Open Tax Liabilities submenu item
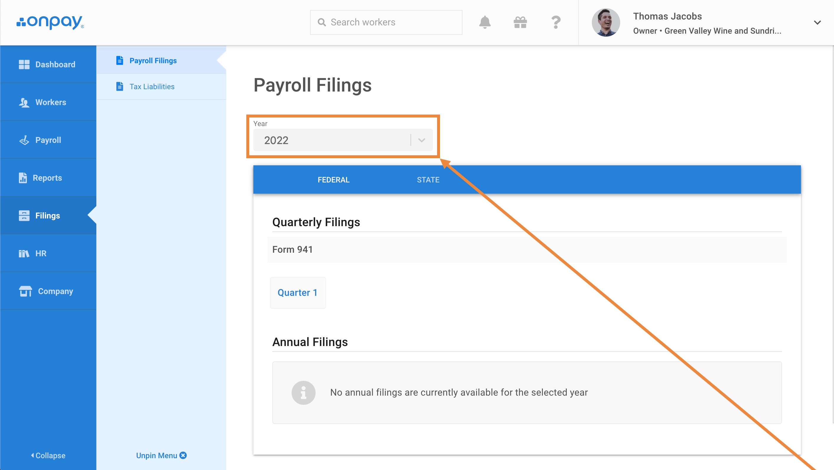Image resolution: width=834 pixels, height=470 pixels. coord(161,87)
